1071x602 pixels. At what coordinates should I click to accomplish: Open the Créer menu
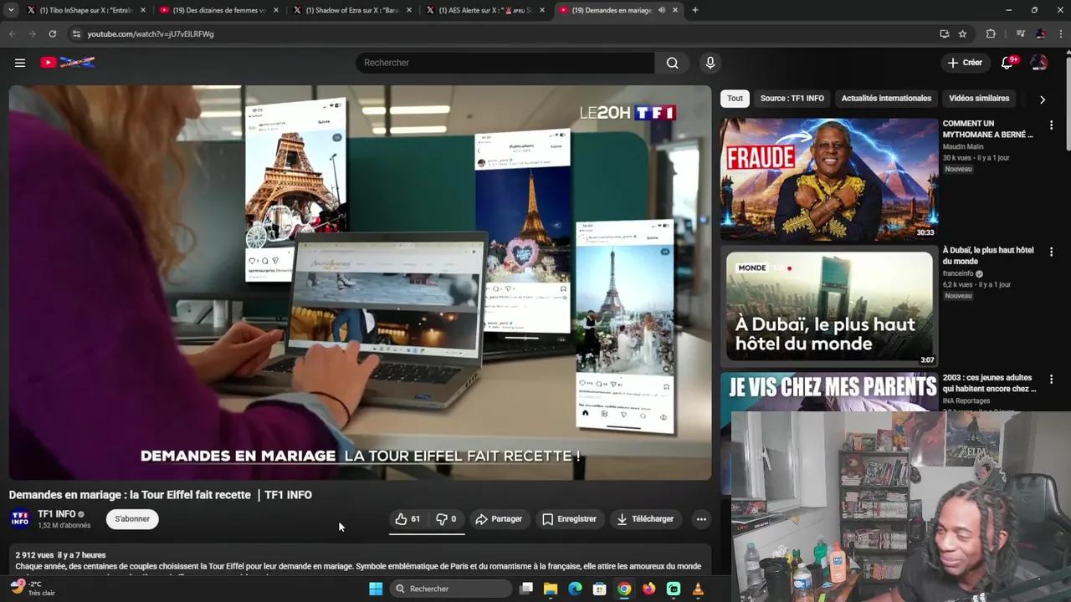click(x=965, y=63)
